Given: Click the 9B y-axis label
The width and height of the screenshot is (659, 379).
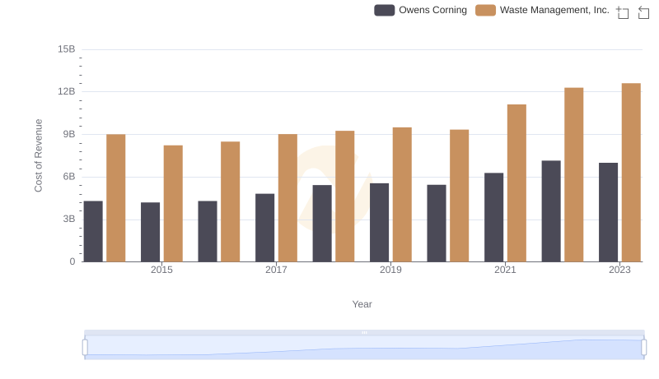Looking at the screenshot, I should [69, 134].
